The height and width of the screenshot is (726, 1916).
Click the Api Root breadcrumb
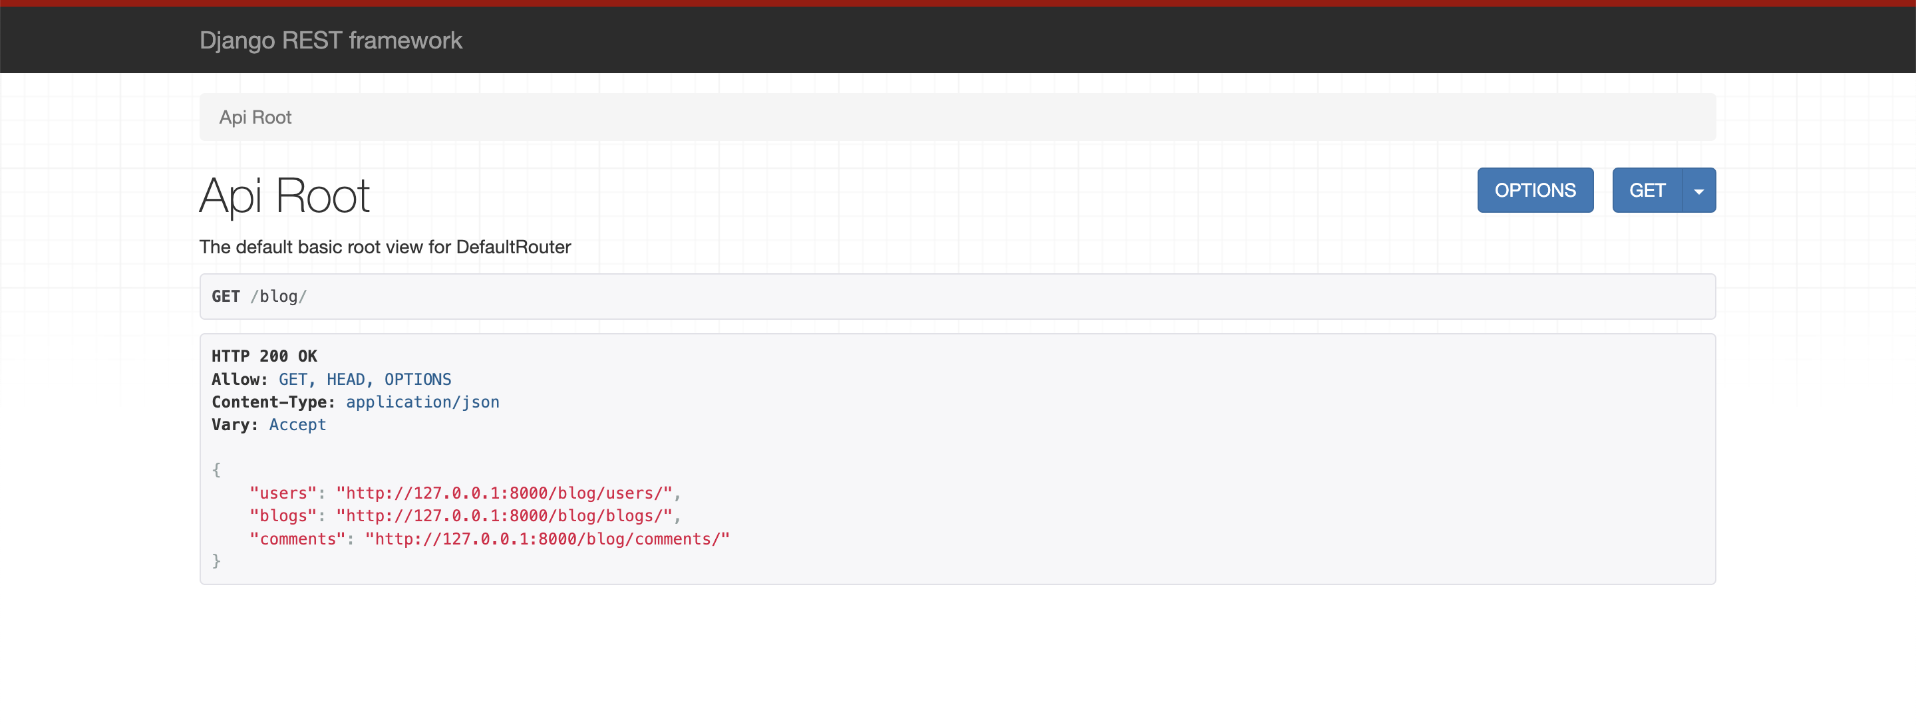pyautogui.click(x=255, y=118)
